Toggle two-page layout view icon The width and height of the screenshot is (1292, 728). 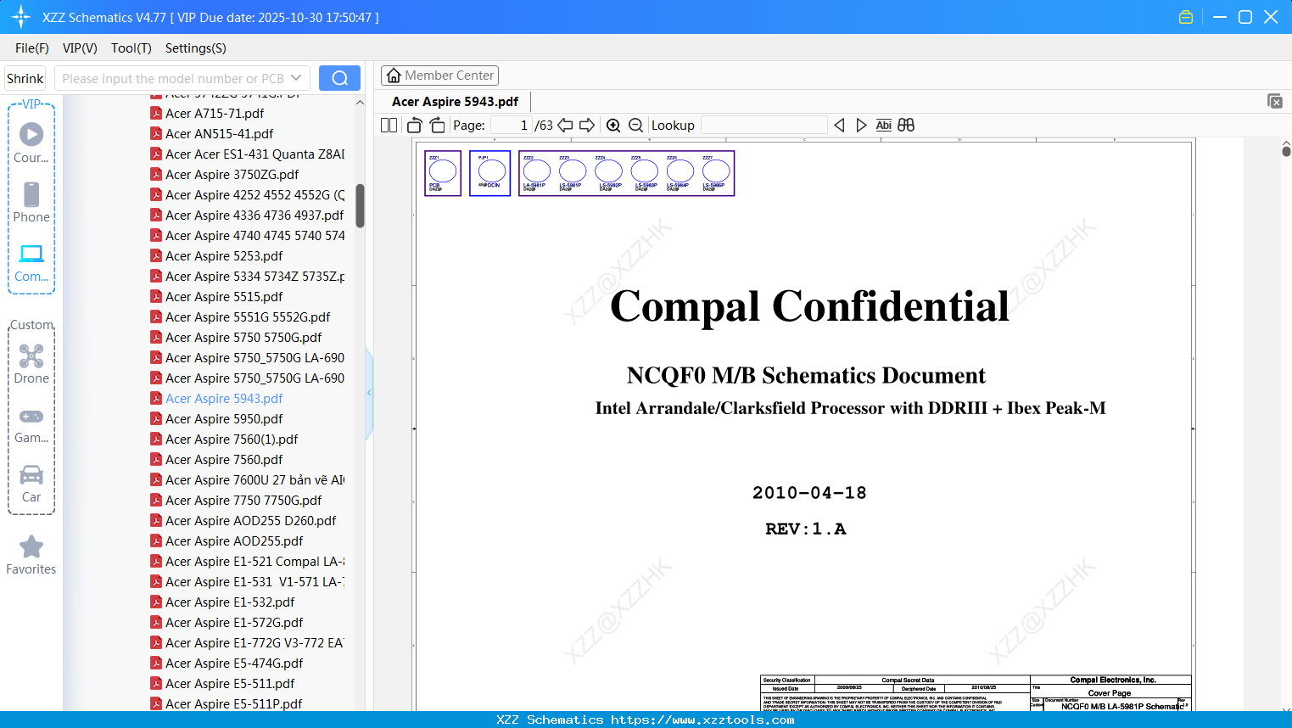pos(389,126)
